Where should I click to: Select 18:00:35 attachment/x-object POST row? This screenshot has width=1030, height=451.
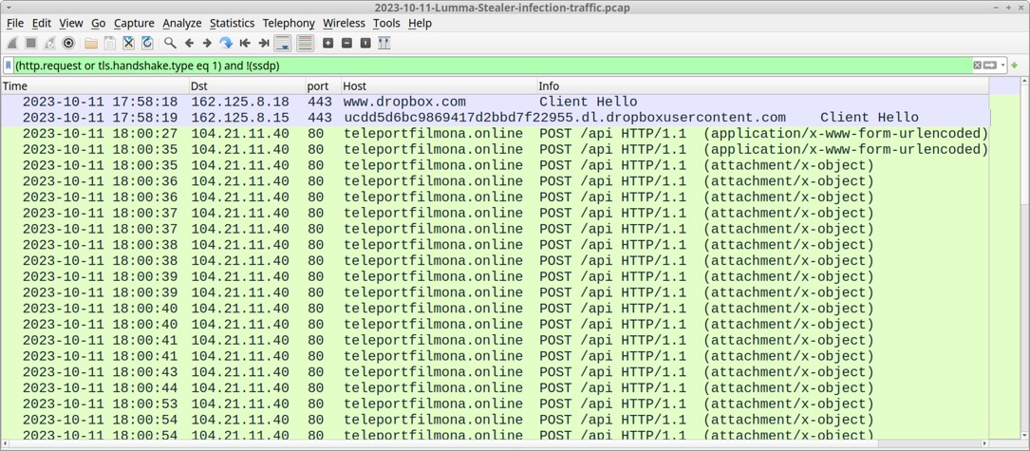tap(495, 165)
